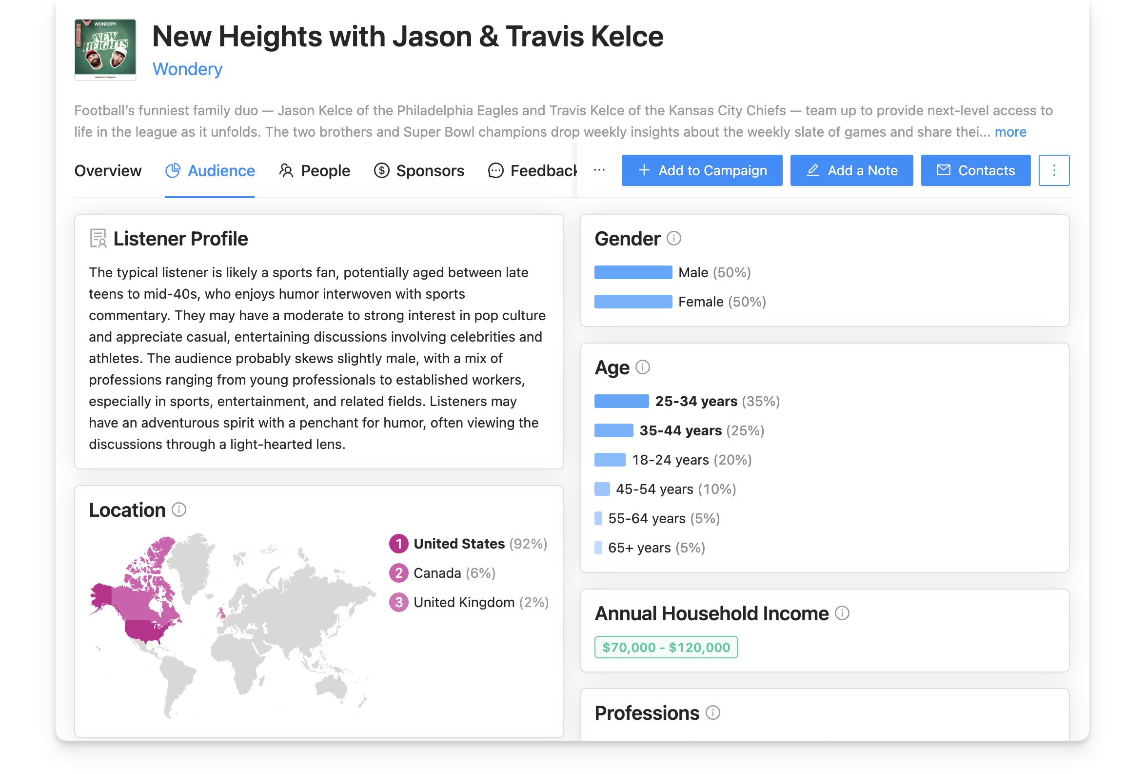Click the $70,000 - $120,000 income tag
Image resolution: width=1145 pixels, height=774 pixels.
click(666, 647)
